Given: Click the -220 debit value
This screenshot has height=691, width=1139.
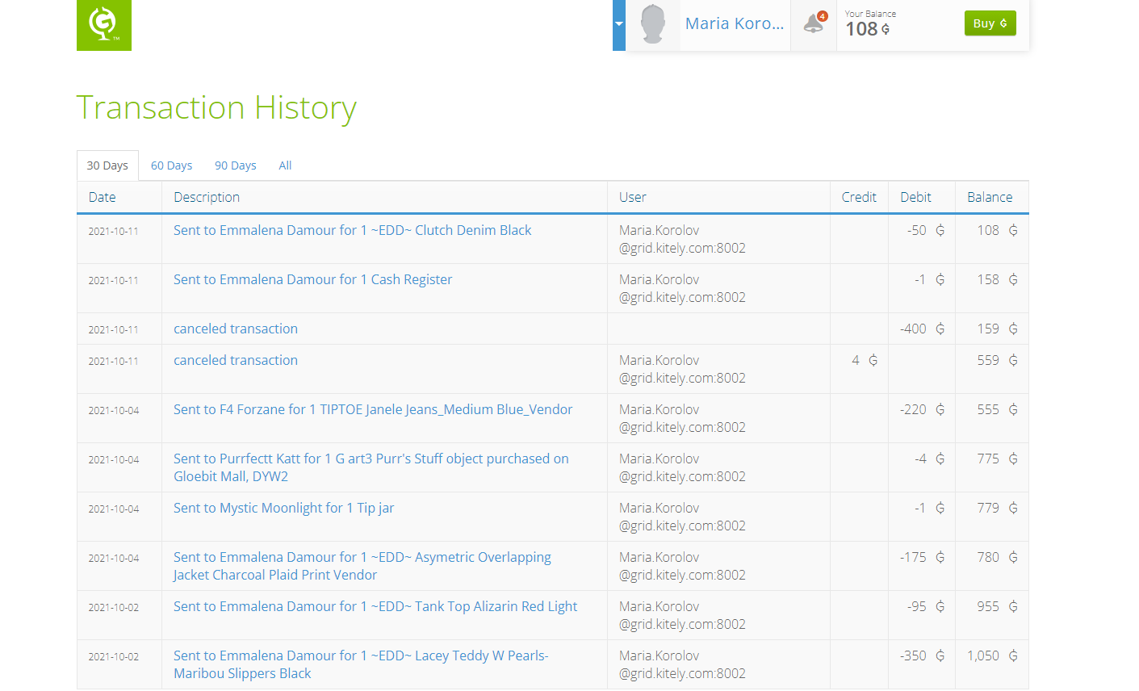Looking at the screenshot, I should click(923, 409).
